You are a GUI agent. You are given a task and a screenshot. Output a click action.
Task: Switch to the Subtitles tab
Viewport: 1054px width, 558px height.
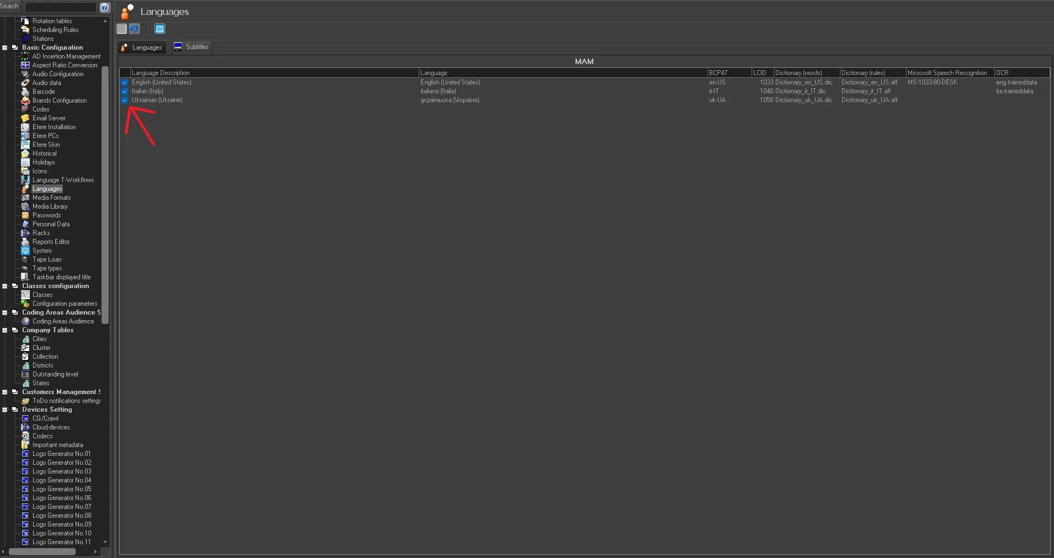tap(191, 47)
